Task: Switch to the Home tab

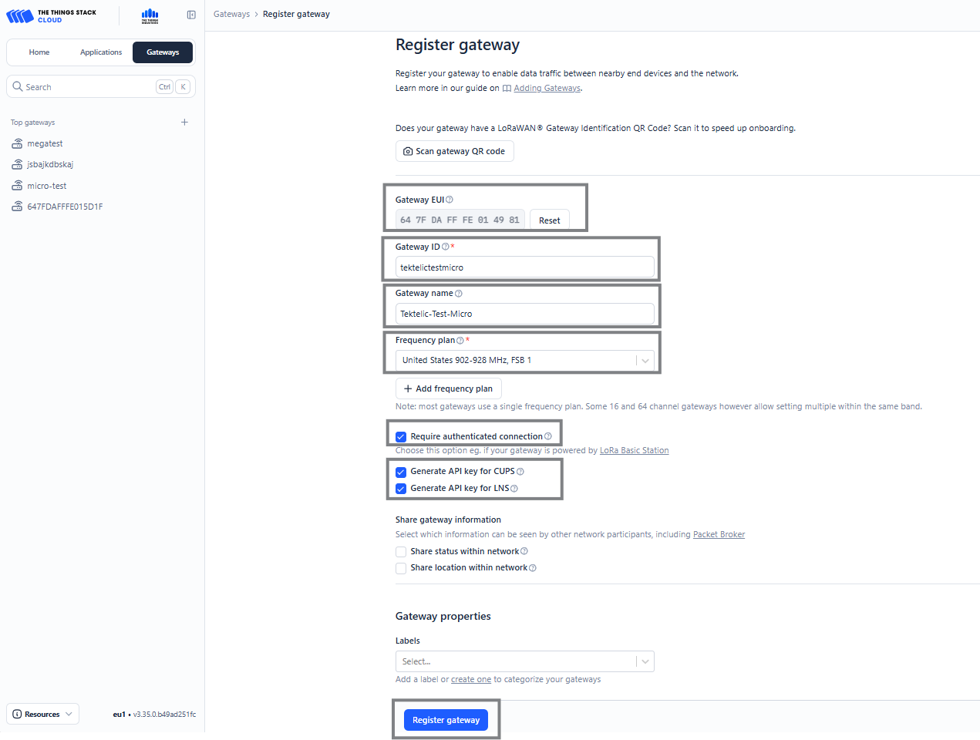Action: [x=39, y=52]
